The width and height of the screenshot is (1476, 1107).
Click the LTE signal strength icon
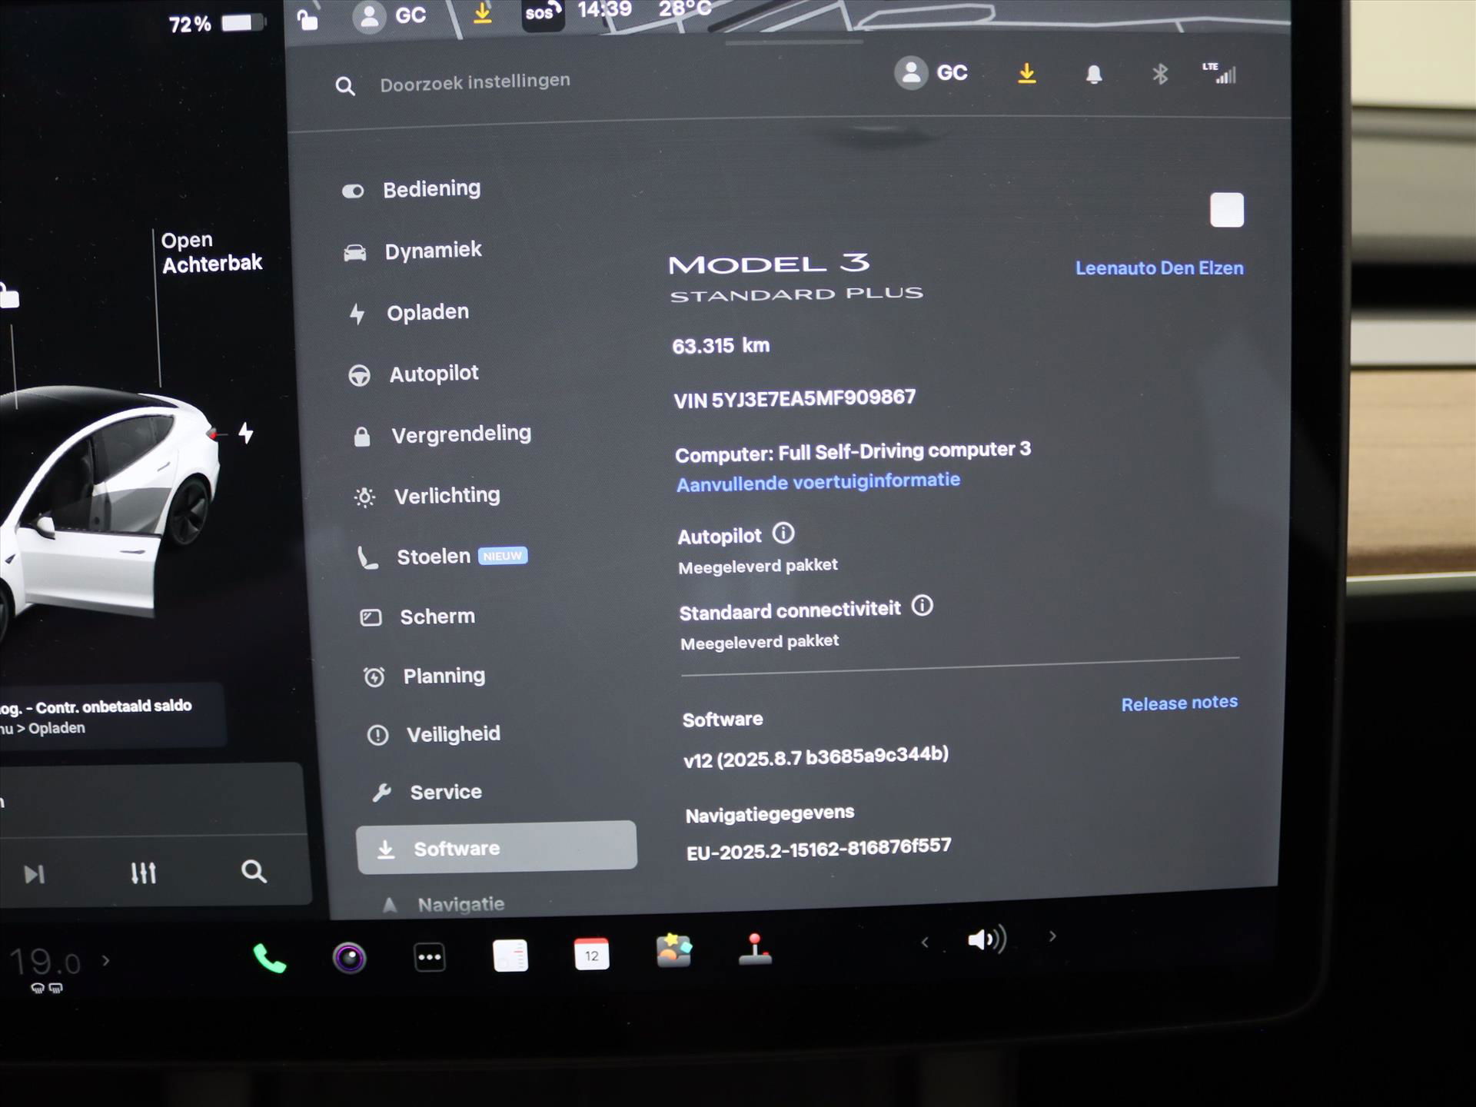coord(1220,73)
